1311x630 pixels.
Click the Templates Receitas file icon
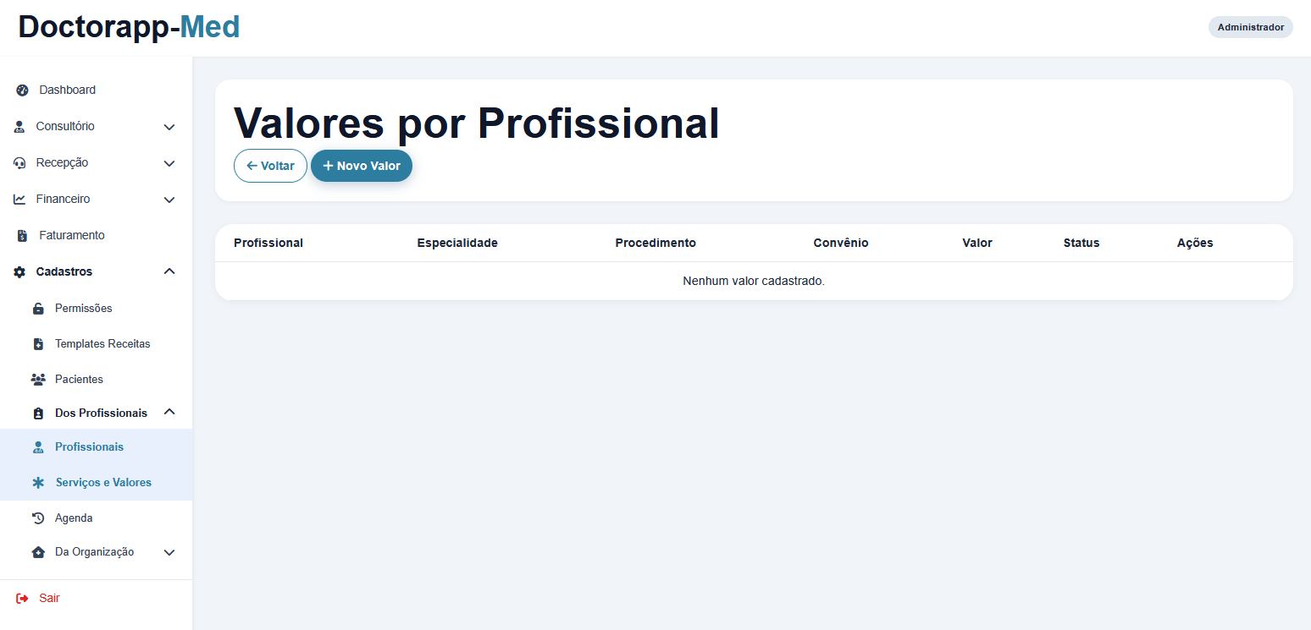click(x=38, y=344)
